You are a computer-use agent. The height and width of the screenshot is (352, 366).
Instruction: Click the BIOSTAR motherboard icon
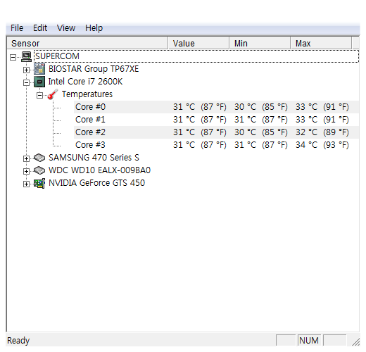39,69
